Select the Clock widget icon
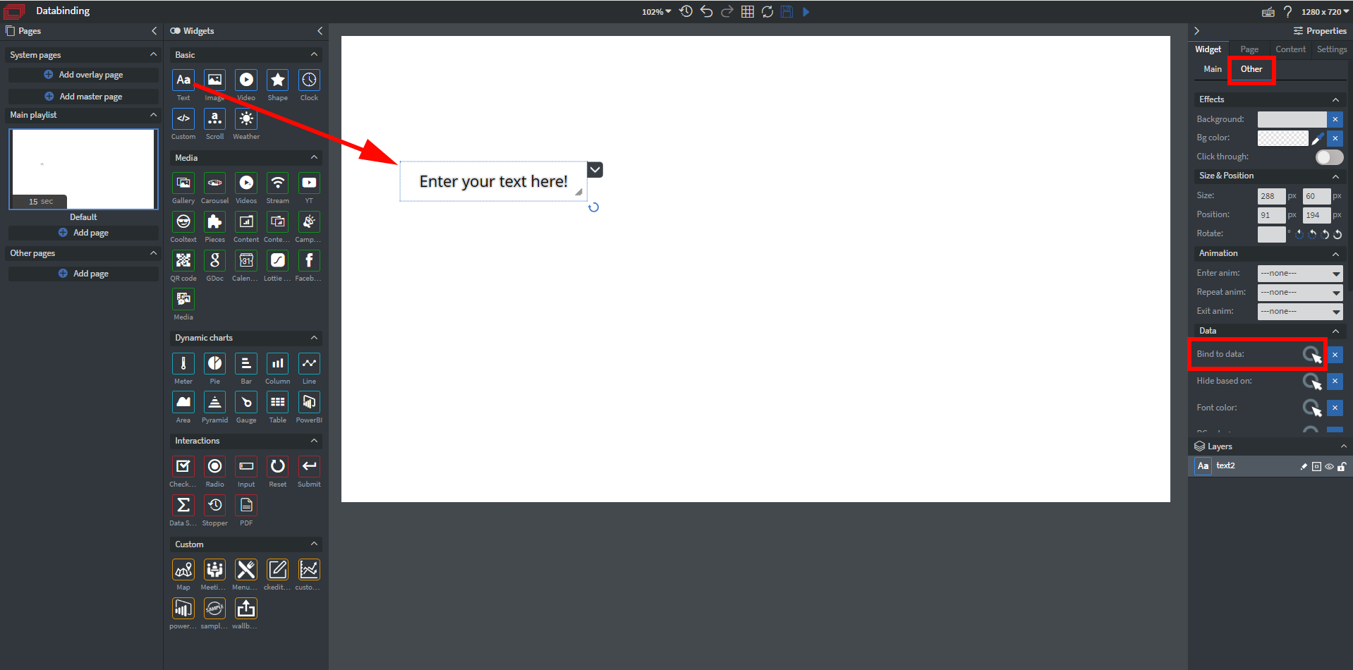1353x670 pixels. click(x=309, y=80)
